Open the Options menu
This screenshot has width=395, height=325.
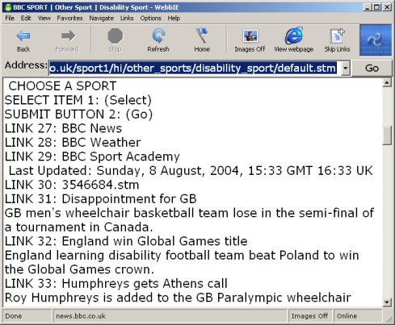coord(150,19)
